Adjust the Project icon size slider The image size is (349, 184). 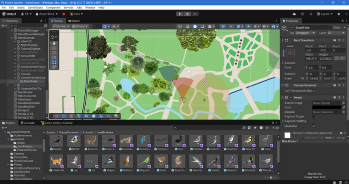(271, 178)
